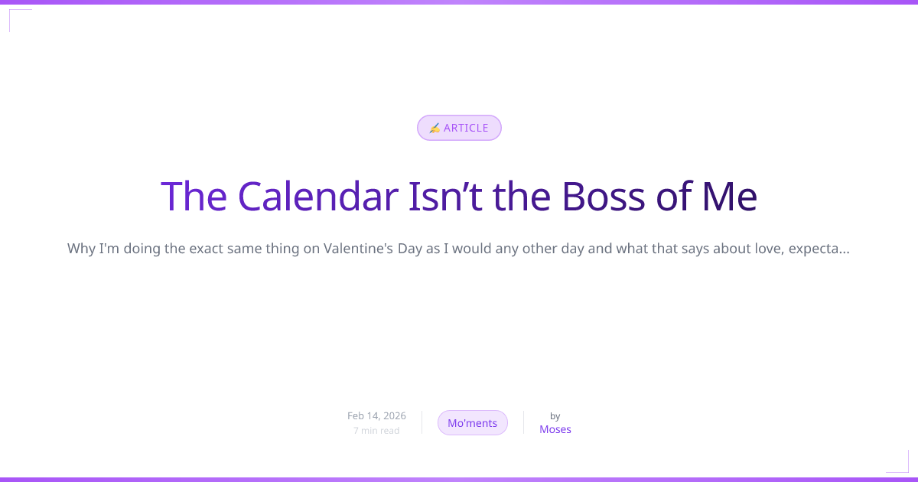This screenshot has width=918, height=482.
Task: Click the 'by' label beside the author name
Action: click(554, 416)
